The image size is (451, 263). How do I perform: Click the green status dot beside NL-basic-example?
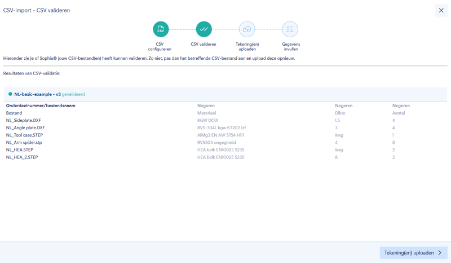10,94
